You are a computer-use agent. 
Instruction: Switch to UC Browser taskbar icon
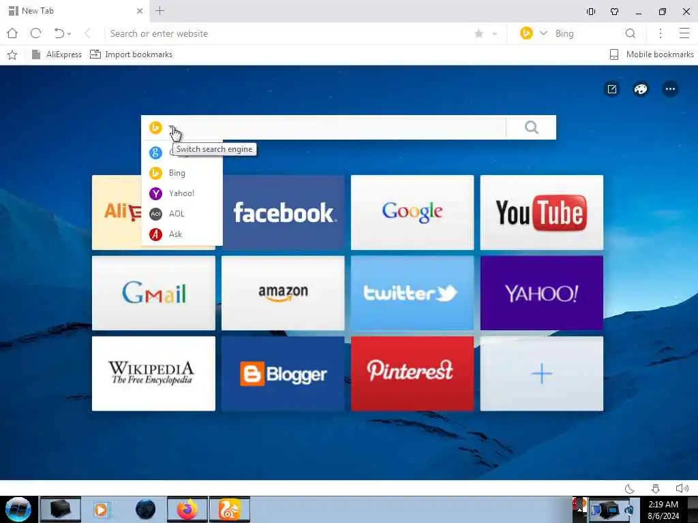pyautogui.click(x=230, y=509)
